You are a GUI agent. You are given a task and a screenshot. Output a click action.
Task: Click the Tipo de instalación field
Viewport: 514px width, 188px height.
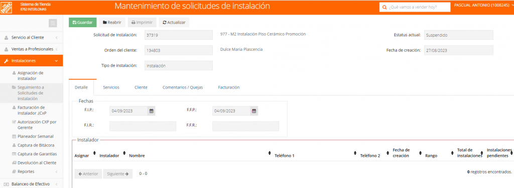[x=179, y=66]
